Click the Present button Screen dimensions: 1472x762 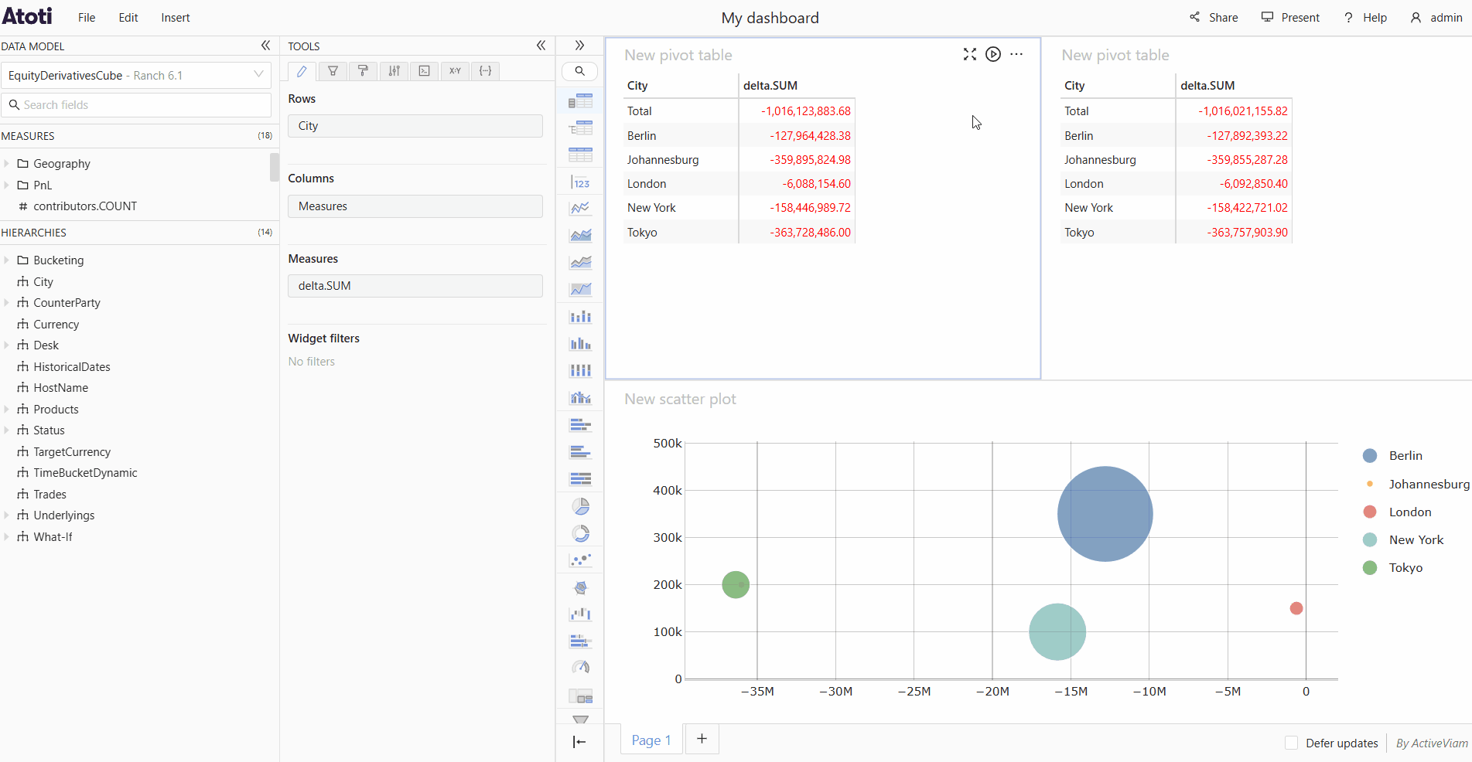click(x=1290, y=17)
